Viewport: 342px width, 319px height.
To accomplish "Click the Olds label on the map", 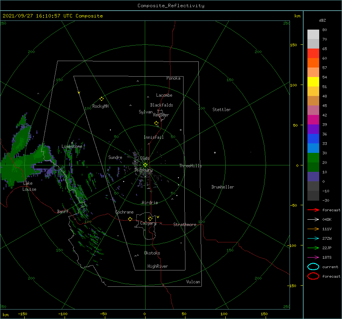I will [145, 158].
